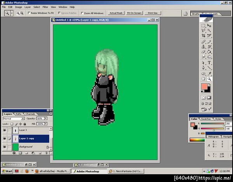Select the Paint Bucket tool

[209, 52]
